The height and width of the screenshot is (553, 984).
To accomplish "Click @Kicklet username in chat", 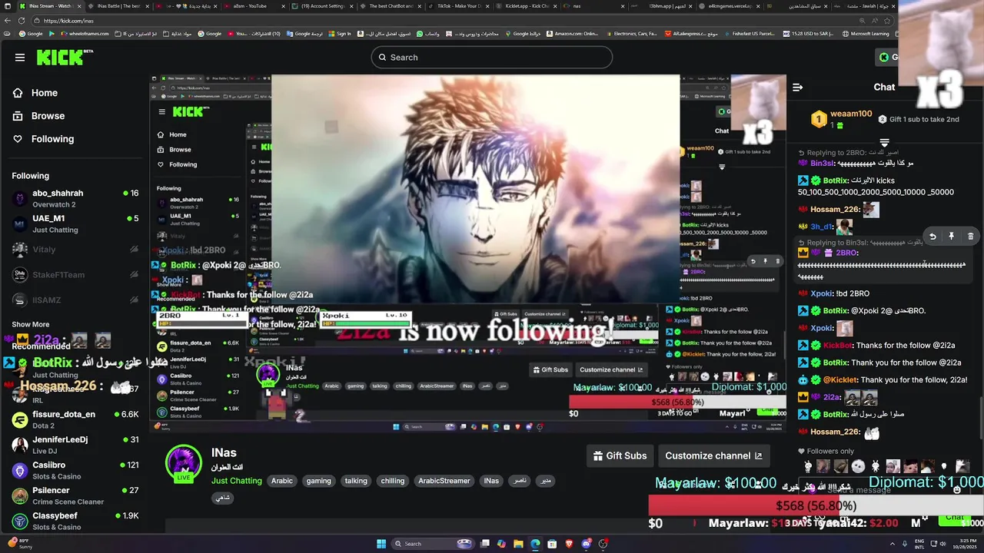I will [x=840, y=380].
